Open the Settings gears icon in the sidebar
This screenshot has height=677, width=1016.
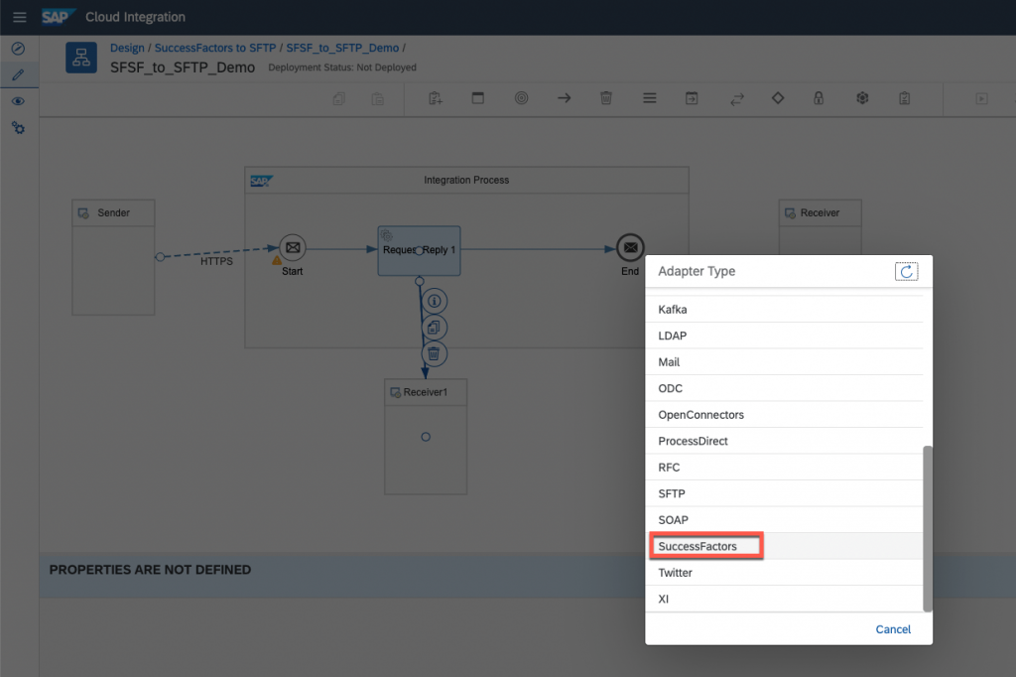pyautogui.click(x=18, y=128)
